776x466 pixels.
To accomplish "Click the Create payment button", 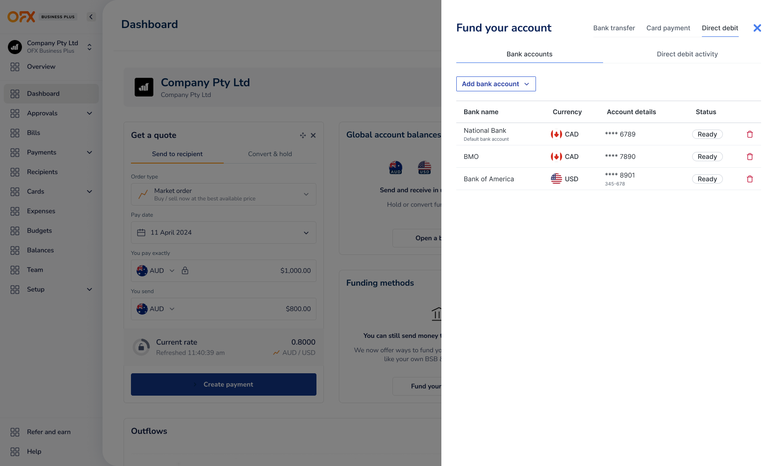I will pos(224,384).
